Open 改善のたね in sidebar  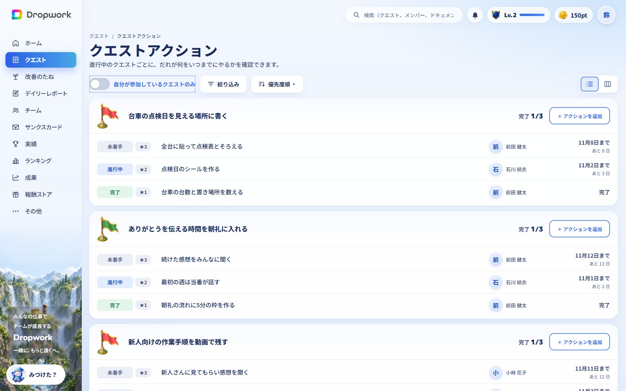(x=41, y=77)
